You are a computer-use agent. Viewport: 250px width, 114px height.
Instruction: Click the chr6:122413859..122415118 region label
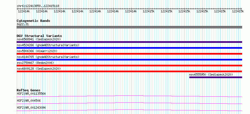(x=38, y=6)
